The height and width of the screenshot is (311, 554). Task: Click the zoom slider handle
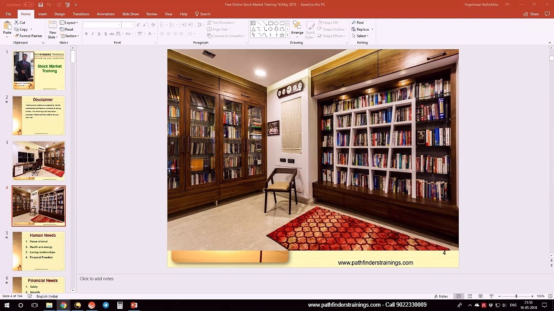[516, 296]
